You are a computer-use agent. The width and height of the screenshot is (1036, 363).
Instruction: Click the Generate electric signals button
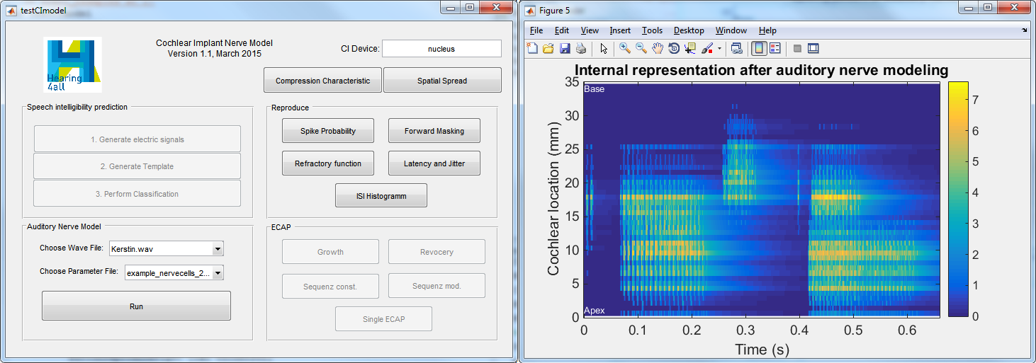click(x=137, y=139)
